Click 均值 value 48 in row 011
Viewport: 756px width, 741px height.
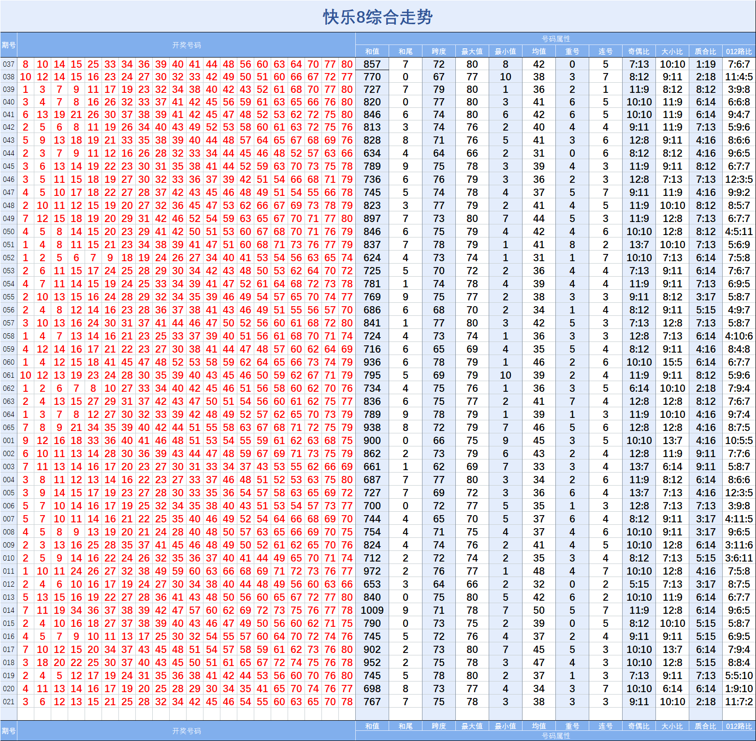[539, 571]
